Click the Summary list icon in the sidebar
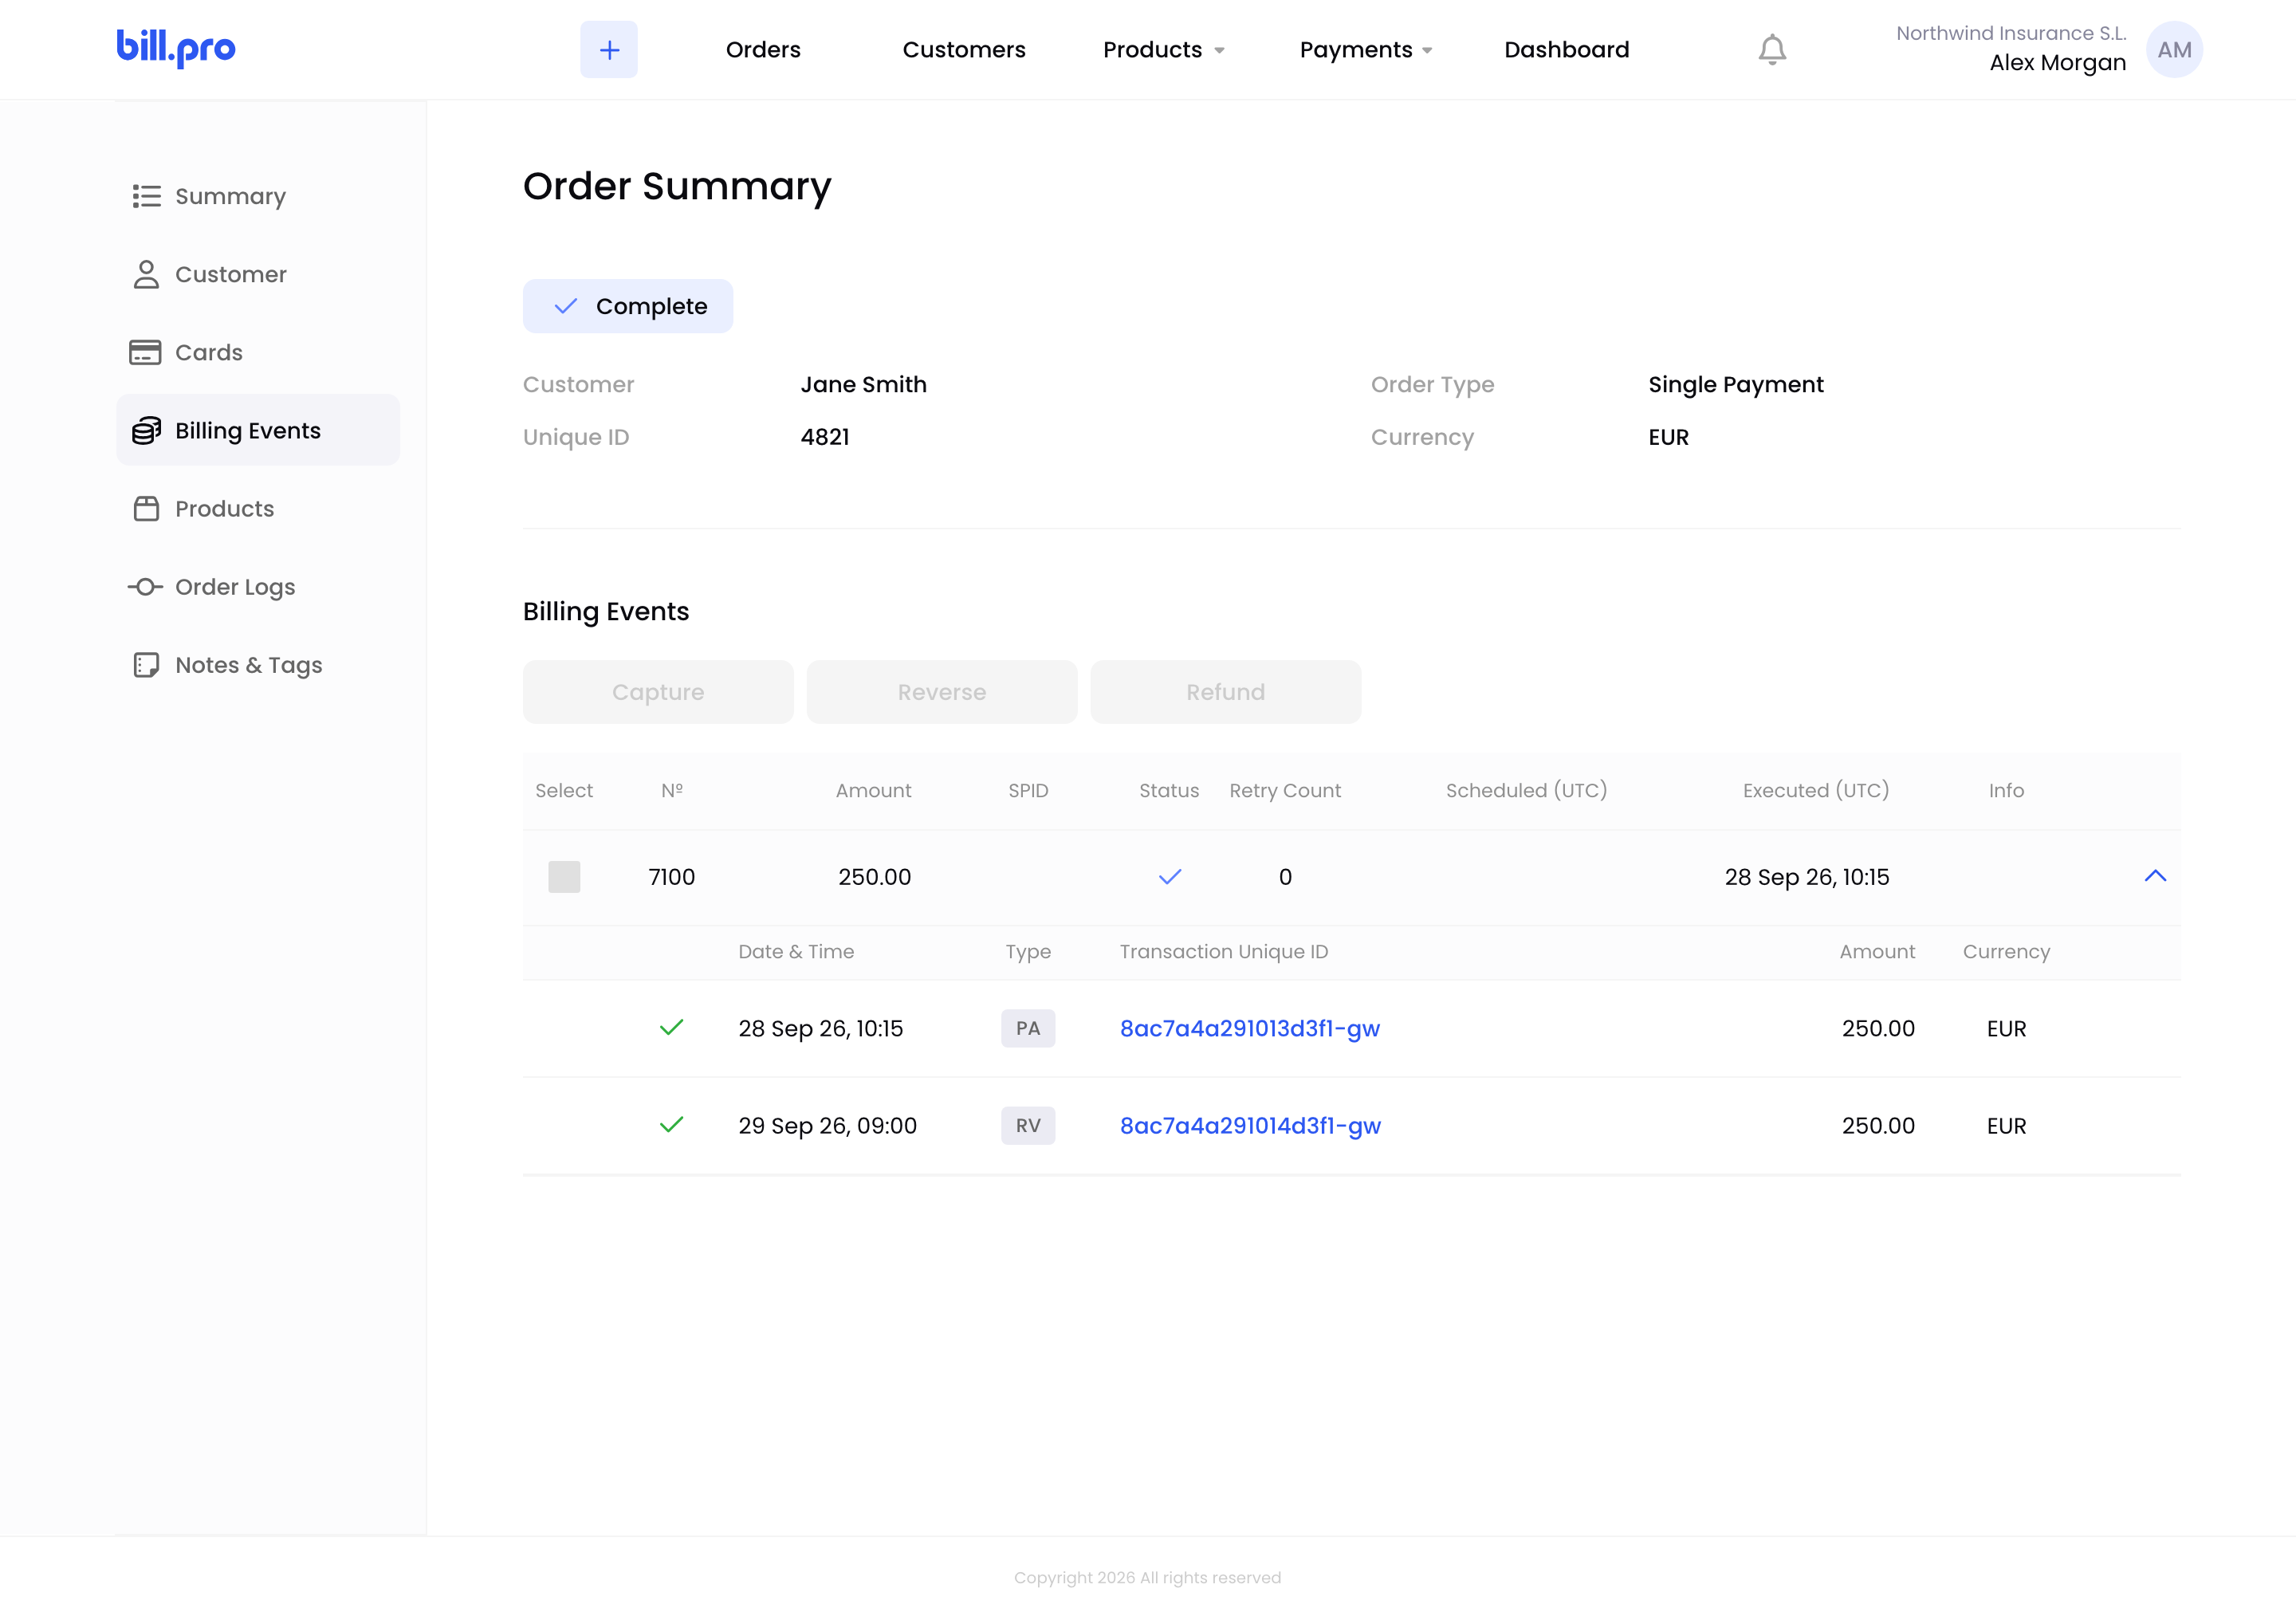2296x1612 pixels. [x=146, y=196]
